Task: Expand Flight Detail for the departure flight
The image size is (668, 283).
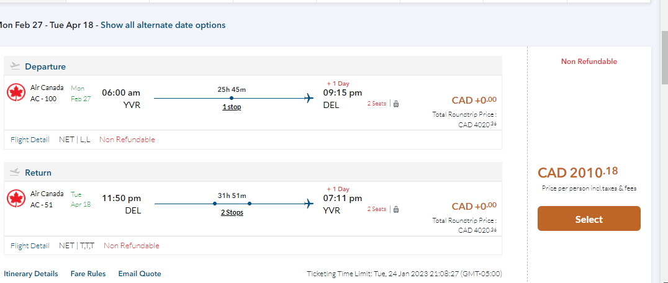Action: [x=30, y=140]
